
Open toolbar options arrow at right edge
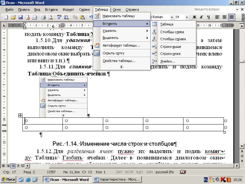(243, 17)
